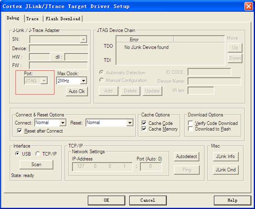Viewport: 255px width, 209px height.
Task: Enable Download to Flash checkbox
Action: pos(190,129)
